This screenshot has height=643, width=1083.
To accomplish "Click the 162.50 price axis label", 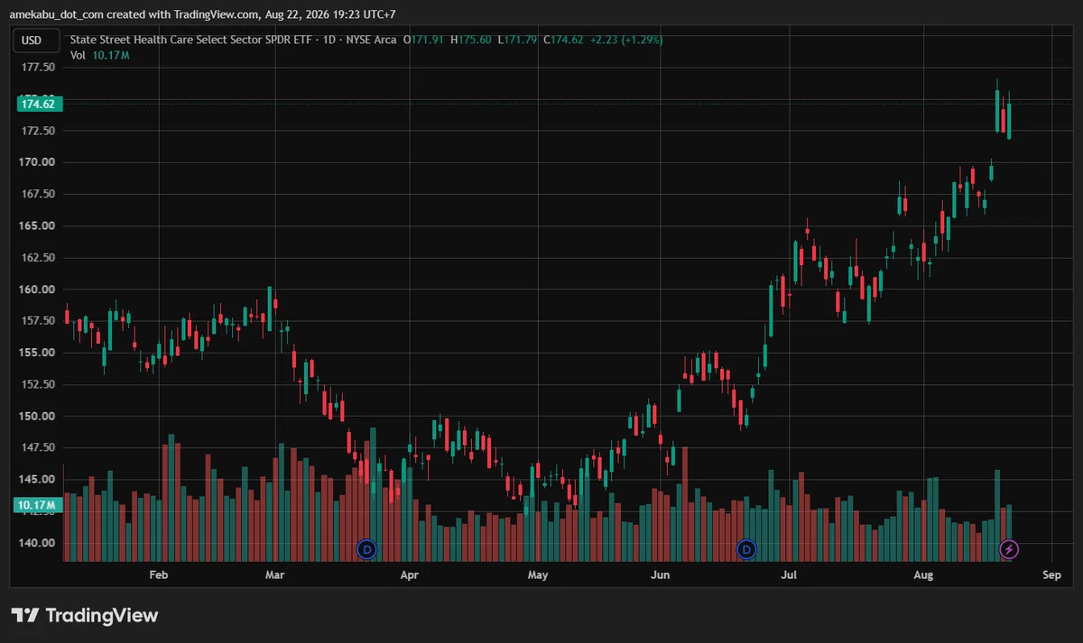I will (37, 257).
